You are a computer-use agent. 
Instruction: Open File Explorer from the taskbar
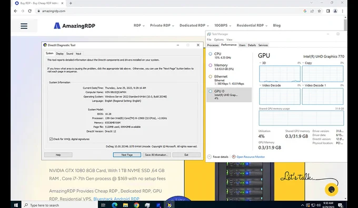(x=125, y=205)
